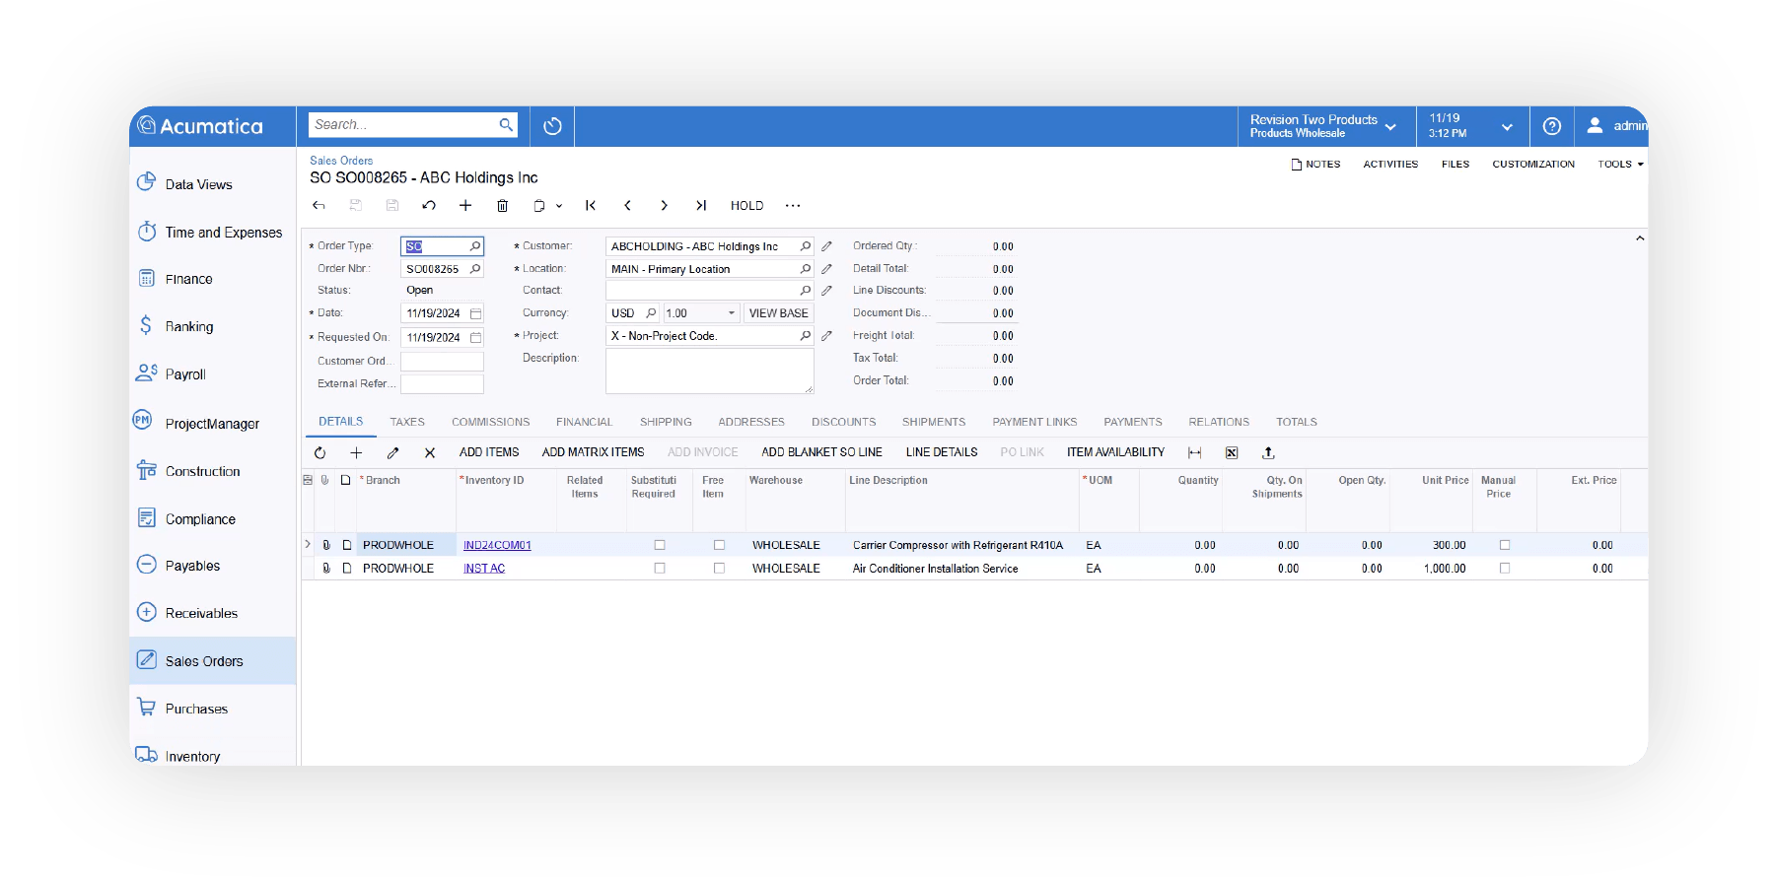Toggle Manual Price for IND24COM01
Viewport: 1775px width, 882px height.
pos(1505,545)
